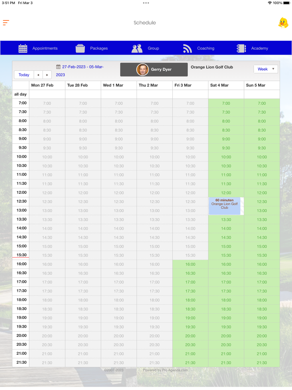Image resolution: width=292 pixels, height=390 pixels.
Task: Select the Sun 5 Mar 15:00 slot
Action: pos(262,246)
